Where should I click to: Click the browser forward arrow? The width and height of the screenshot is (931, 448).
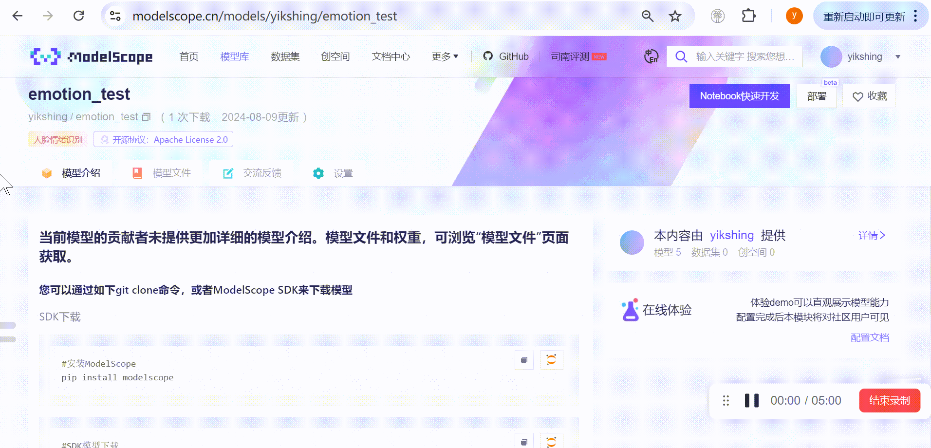tap(48, 16)
